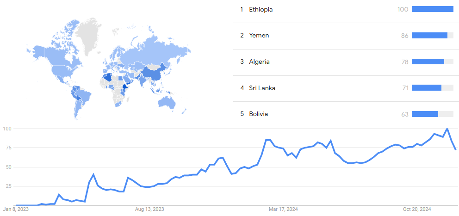Choose the Sri Lanka ranking row

click(262, 88)
